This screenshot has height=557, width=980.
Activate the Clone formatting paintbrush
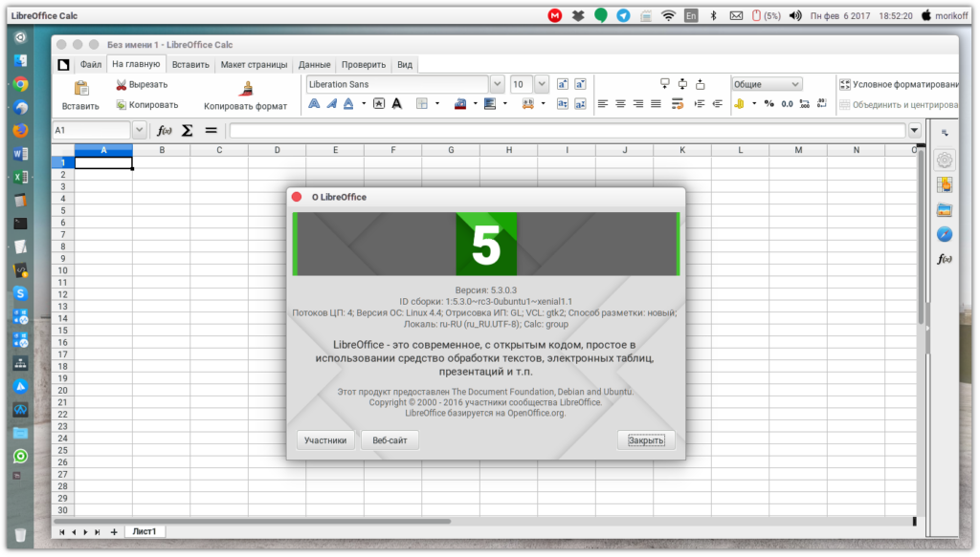click(x=246, y=89)
